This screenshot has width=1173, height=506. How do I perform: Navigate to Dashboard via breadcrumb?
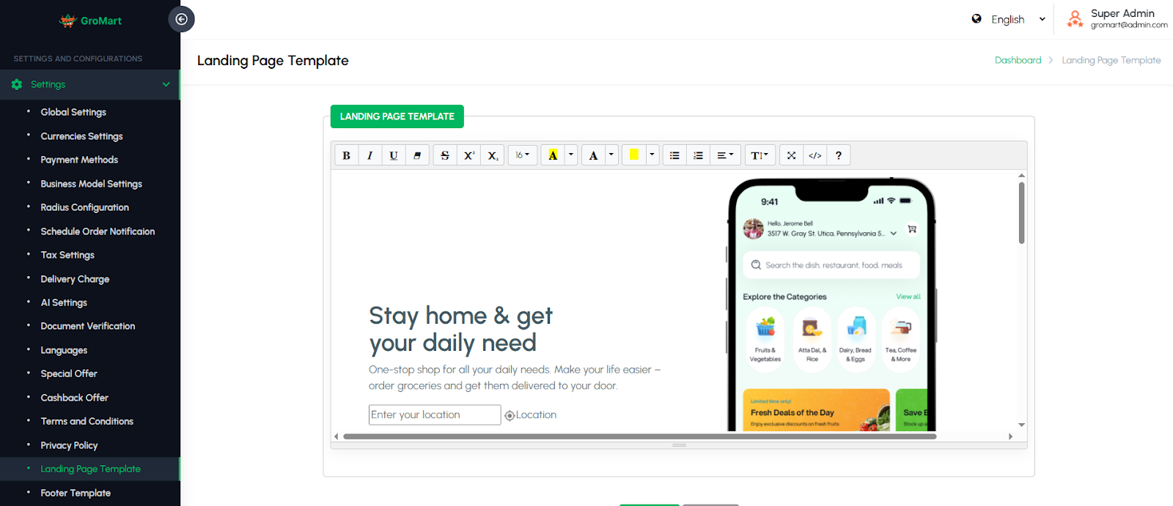1018,60
